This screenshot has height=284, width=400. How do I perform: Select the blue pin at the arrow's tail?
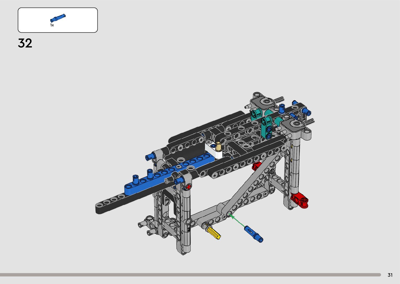coord(253,234)
